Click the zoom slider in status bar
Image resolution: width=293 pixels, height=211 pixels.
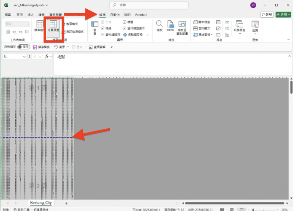263,210
